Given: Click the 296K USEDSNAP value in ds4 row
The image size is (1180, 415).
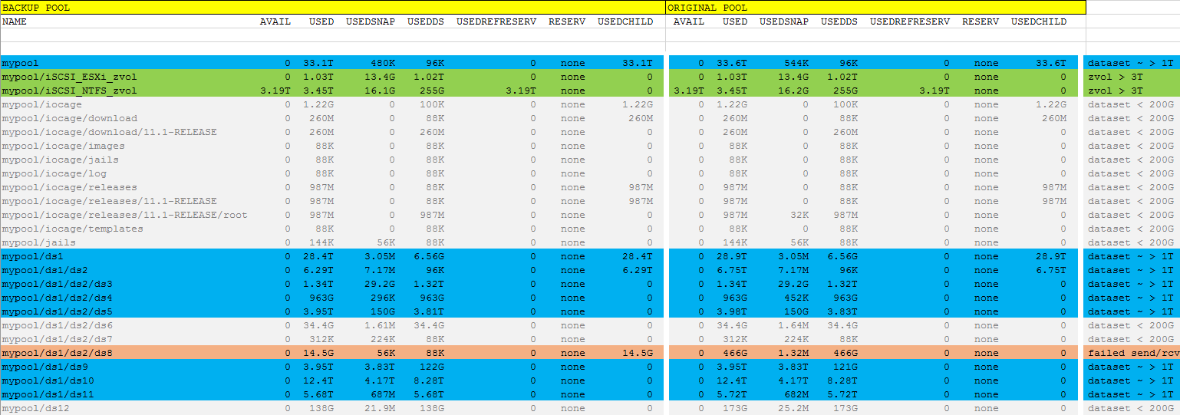Looking at the screenshot, I should click(383, 298).
